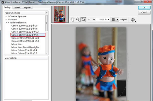The height and width of the screenshot is (101, 153).
Task: Click the gray background color swatch
Action: 113,20
